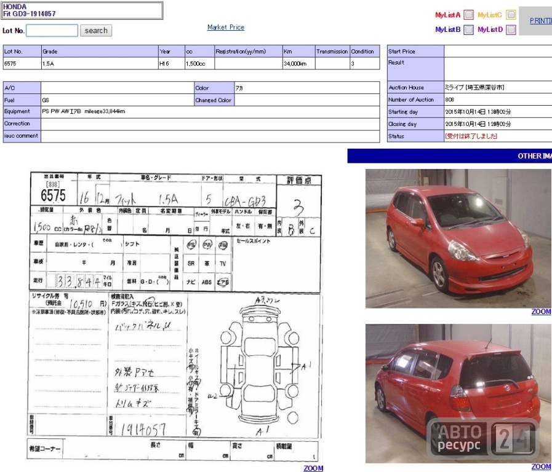Viewport: 552px width, 472px height.
Task: Click the MyListA label
Action: (447, 15)
